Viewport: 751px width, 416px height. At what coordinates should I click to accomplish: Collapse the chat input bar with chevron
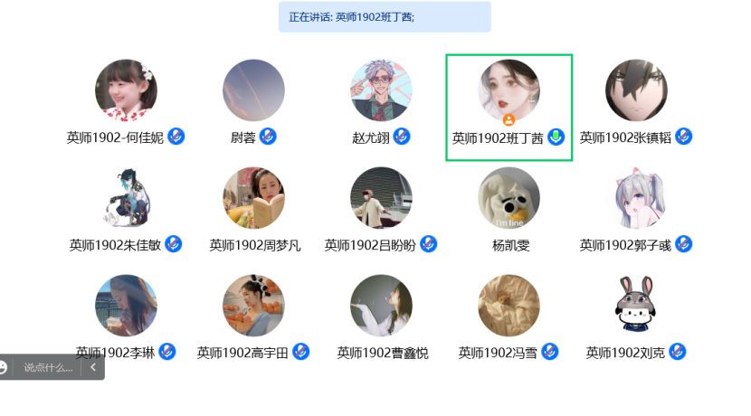(93, 367)
